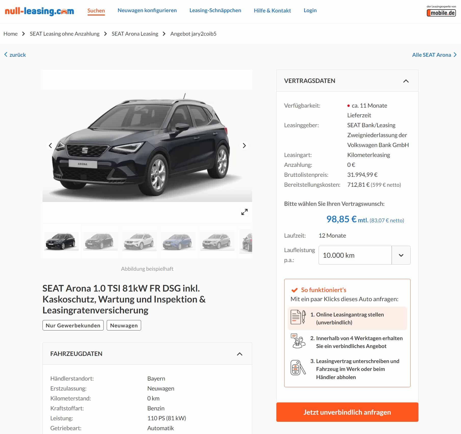Select the white Arona thumbnail
This screenshot has height=434, width=461.
pos(139,241)
